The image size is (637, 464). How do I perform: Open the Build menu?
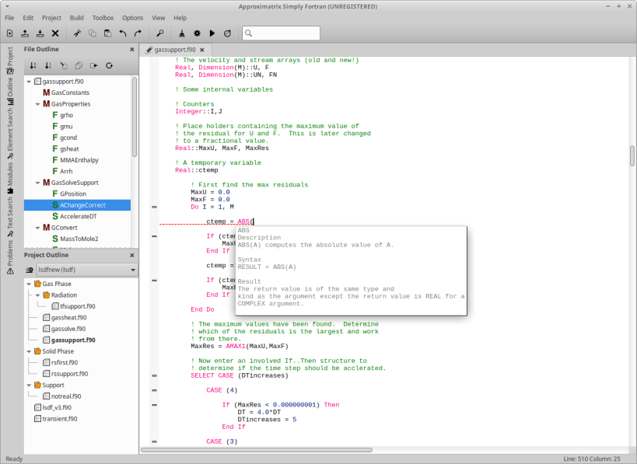(x=76, y=17)
